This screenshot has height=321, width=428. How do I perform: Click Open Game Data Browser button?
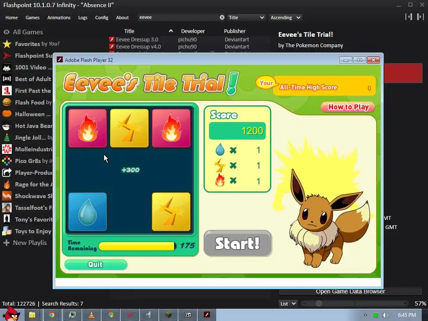350,292
